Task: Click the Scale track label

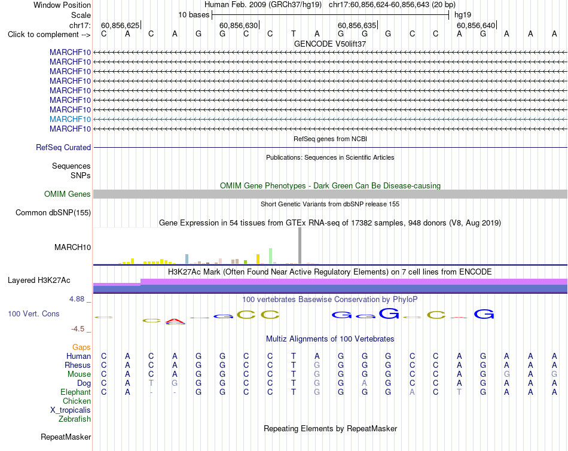Action: pyautogui.click(x=81, y=15)
